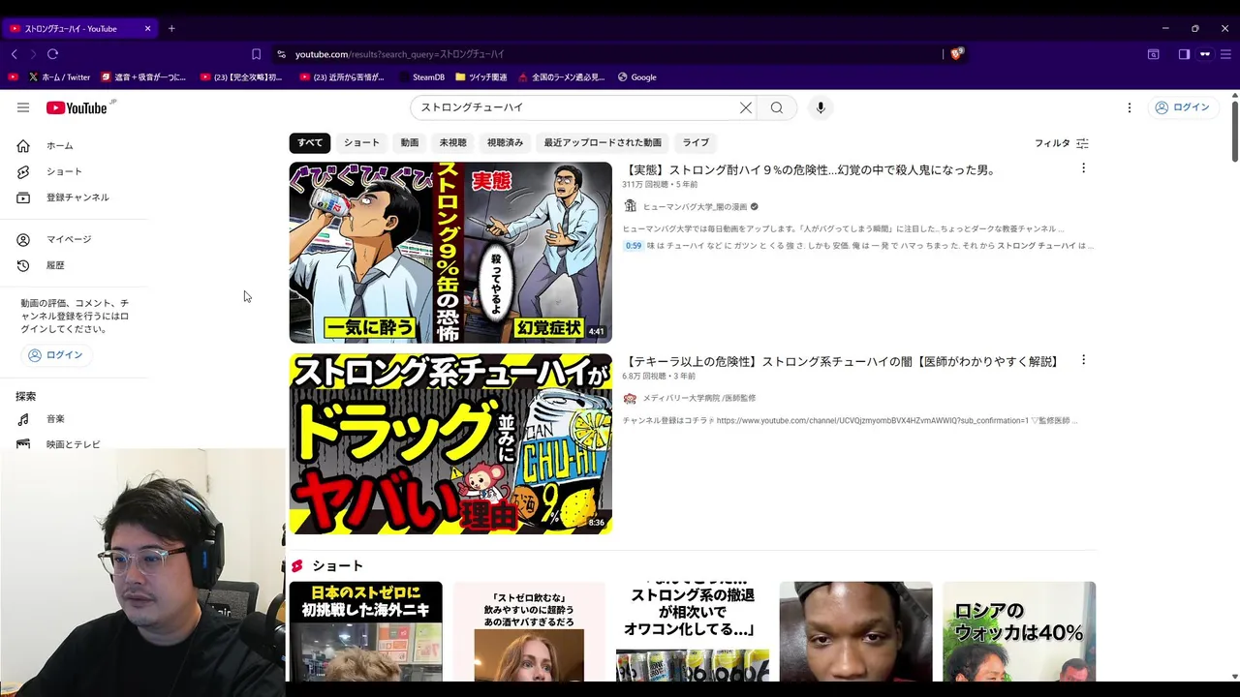The image size is (1240, 697).
Task: Jump to the 0:59 transcript timestamp
Action: [633, 246]
